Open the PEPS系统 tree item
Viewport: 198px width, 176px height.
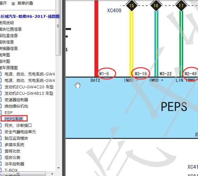click(14, 119)
